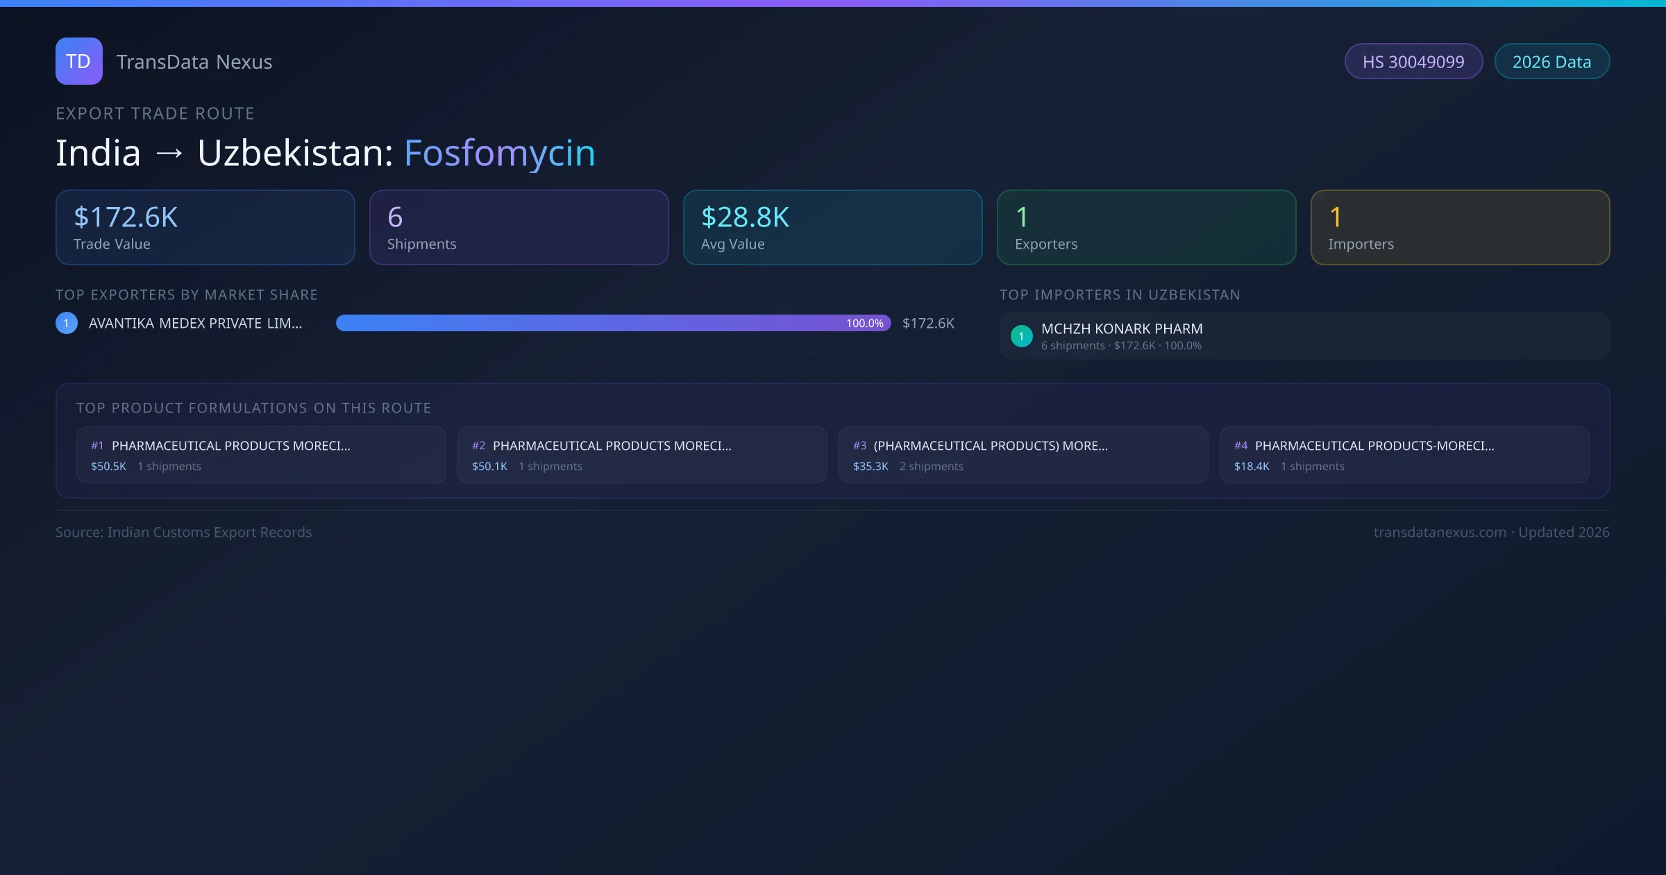Toggle the 2026 Data badge
The image size is (1666, 875).
point(1552,61)
